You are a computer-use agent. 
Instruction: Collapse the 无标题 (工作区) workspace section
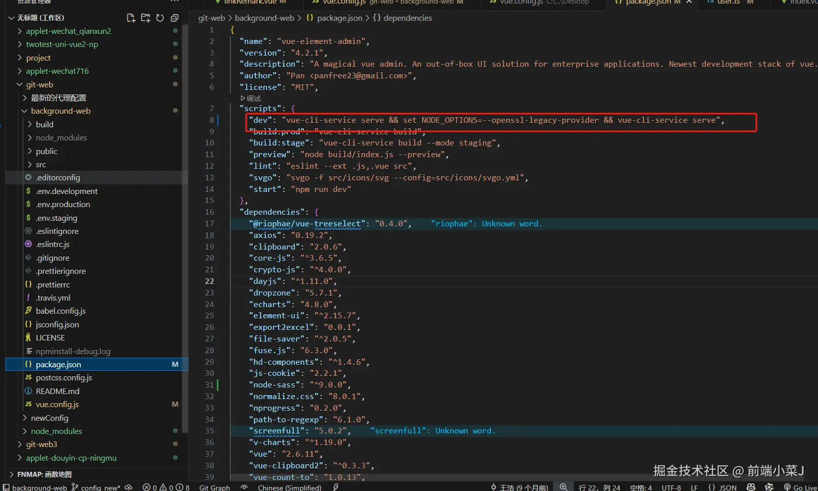(40, 18)
